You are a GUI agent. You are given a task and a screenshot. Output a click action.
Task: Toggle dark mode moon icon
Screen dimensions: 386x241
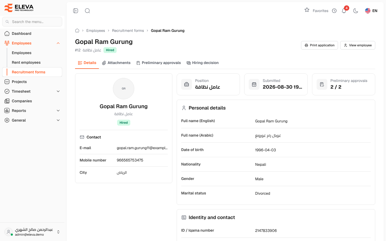coord(356,11)
